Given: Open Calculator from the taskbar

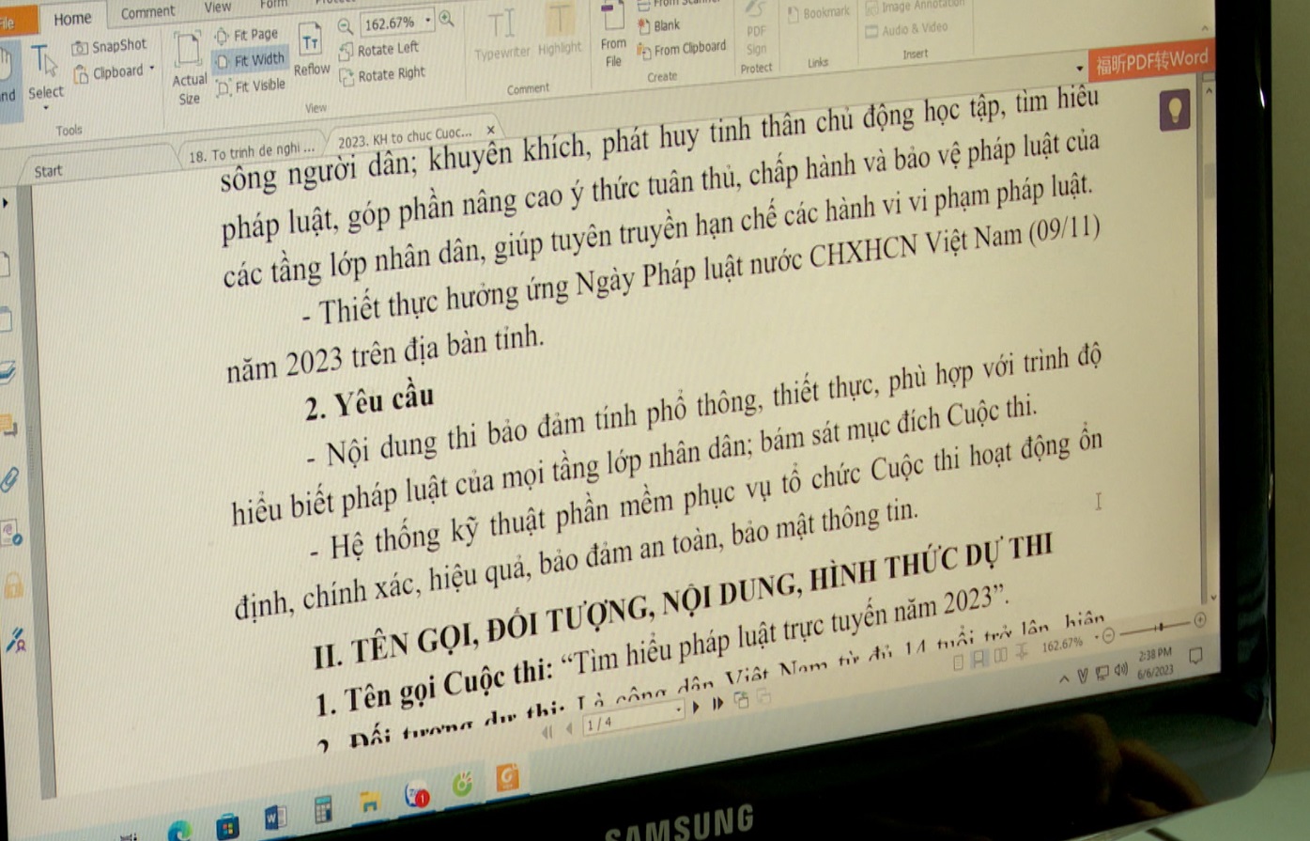Looking at the screenshot, I should (324, 810).
